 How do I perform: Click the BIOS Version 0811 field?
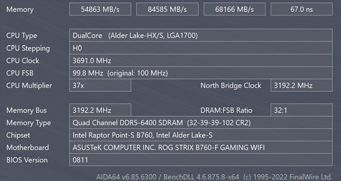click(x=200, y=160)
